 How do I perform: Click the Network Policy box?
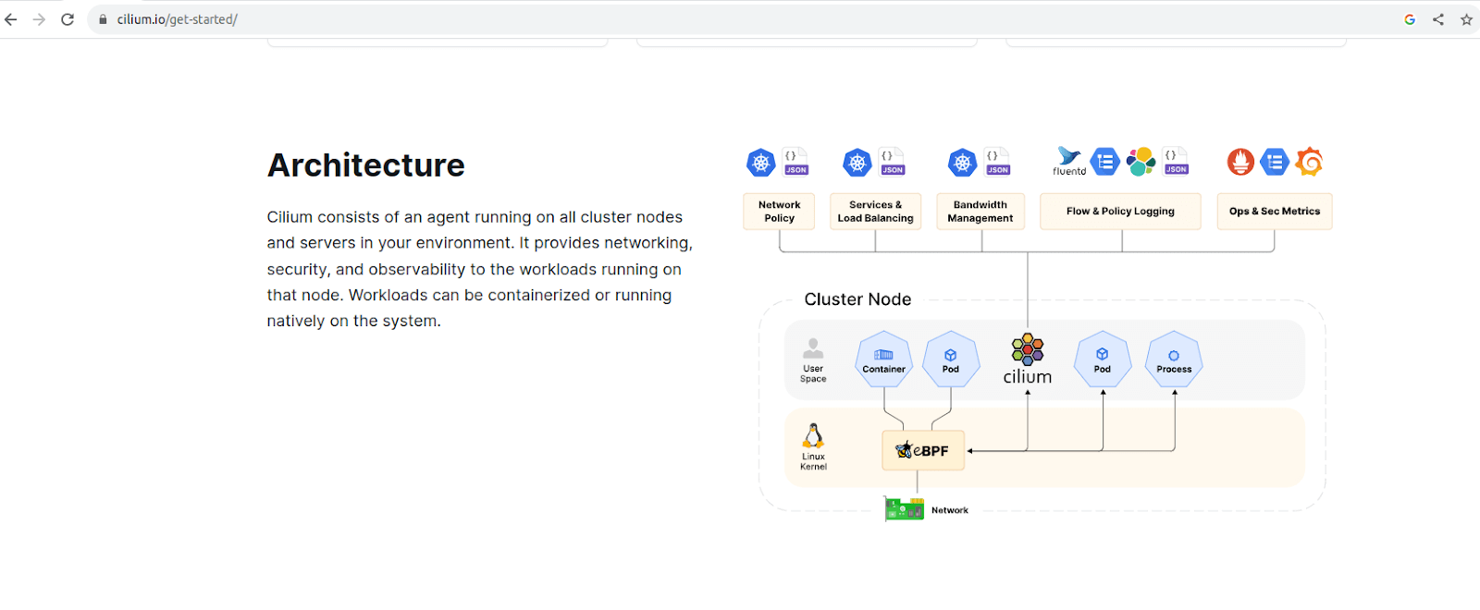click(x=779, y=212)
